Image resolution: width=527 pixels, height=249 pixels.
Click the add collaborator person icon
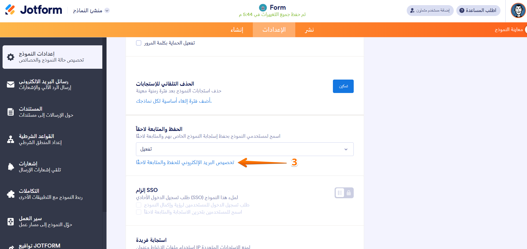coord(412,11)
